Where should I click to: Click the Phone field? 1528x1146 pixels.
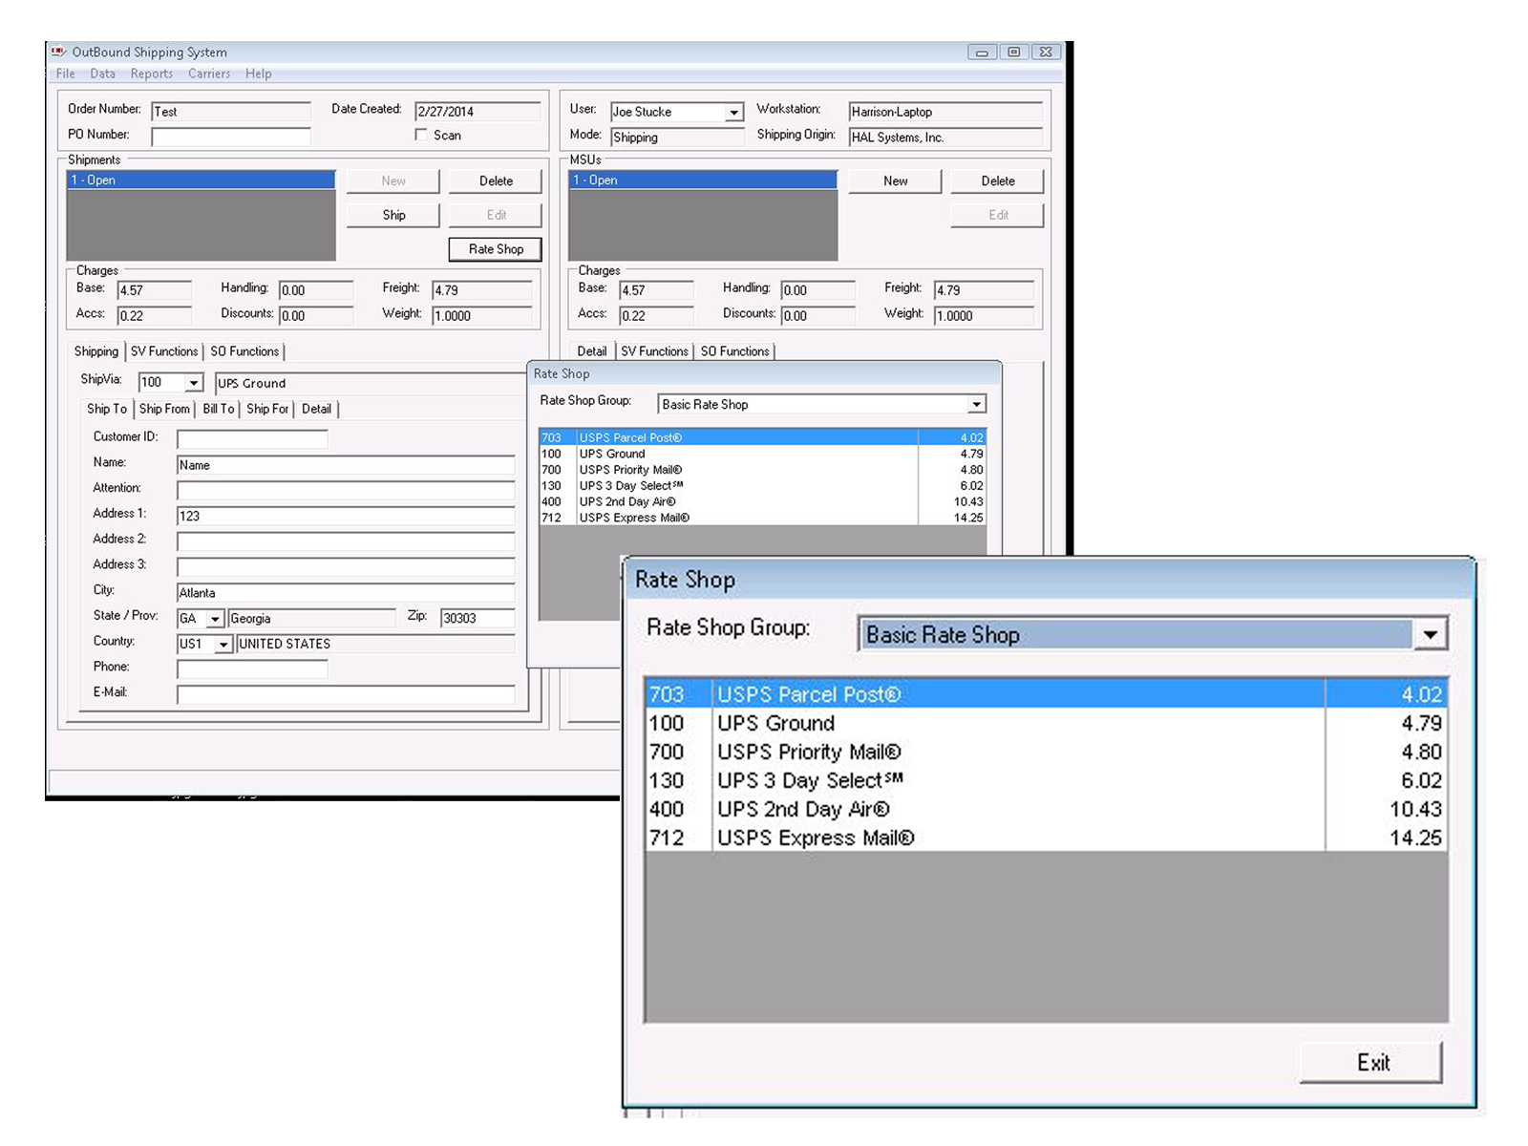point(252,669)
